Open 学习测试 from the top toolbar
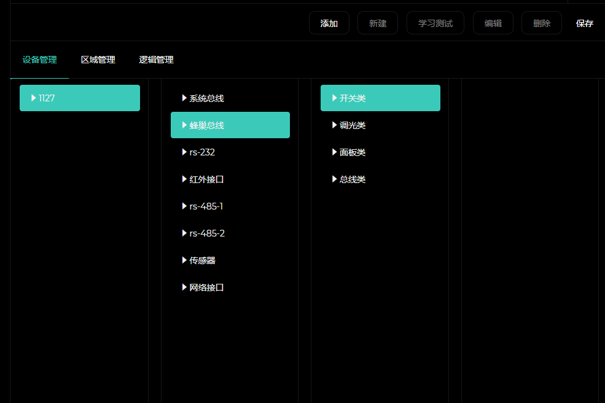 coord(435,23)
